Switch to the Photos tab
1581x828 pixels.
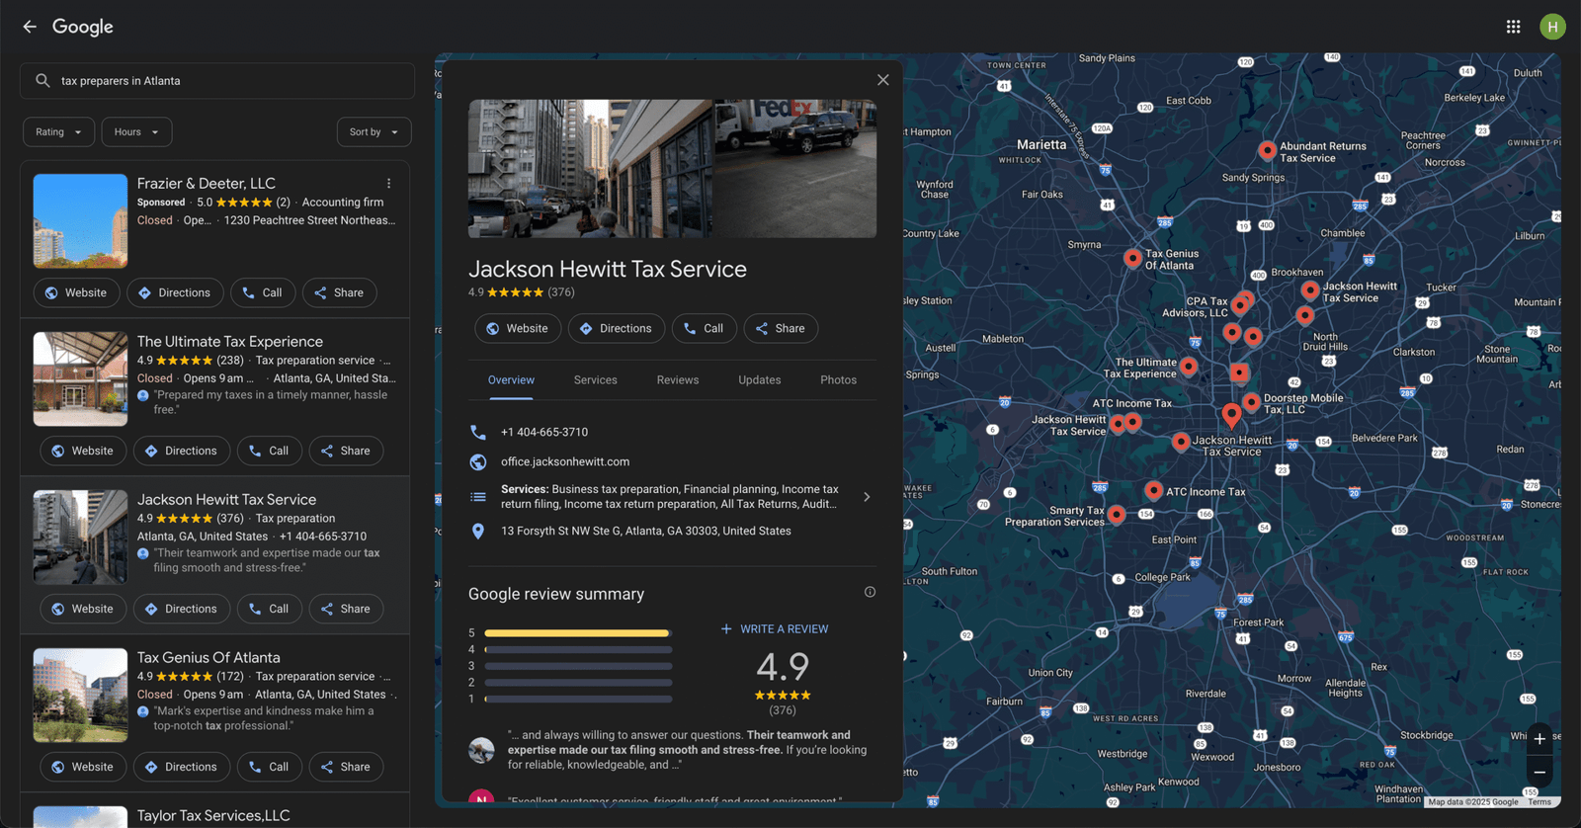click(x=838, y=380)
